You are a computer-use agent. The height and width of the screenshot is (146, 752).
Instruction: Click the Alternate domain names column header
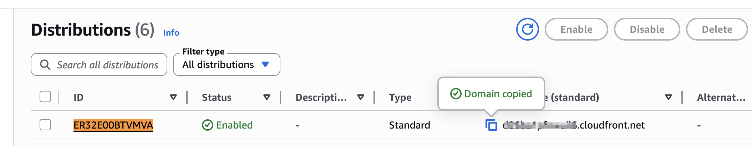point(721,97)
